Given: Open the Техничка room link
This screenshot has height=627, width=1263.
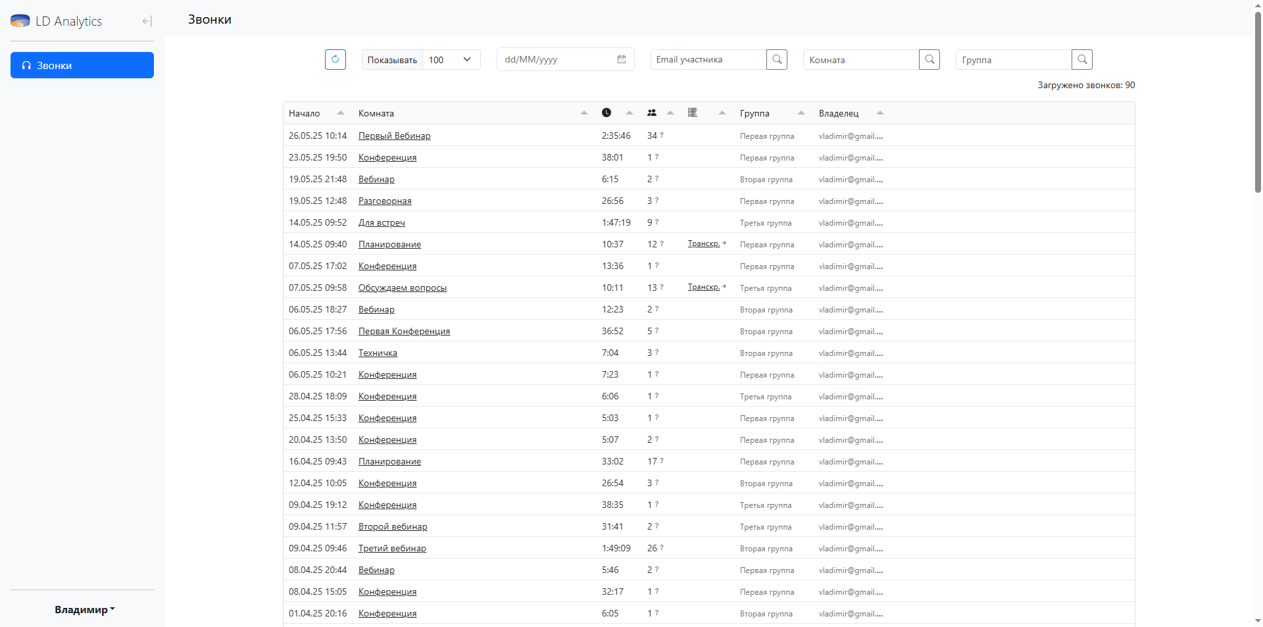Looking at the screenshot, I should [x=378, y=353].
